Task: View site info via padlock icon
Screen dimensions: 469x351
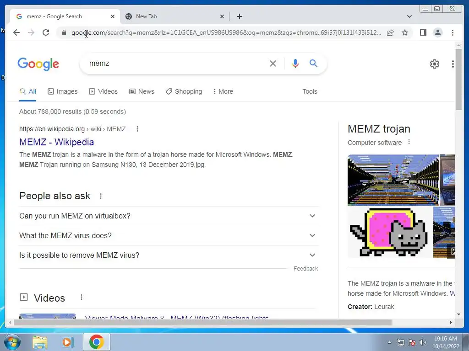Action: [x=64, y=32]
